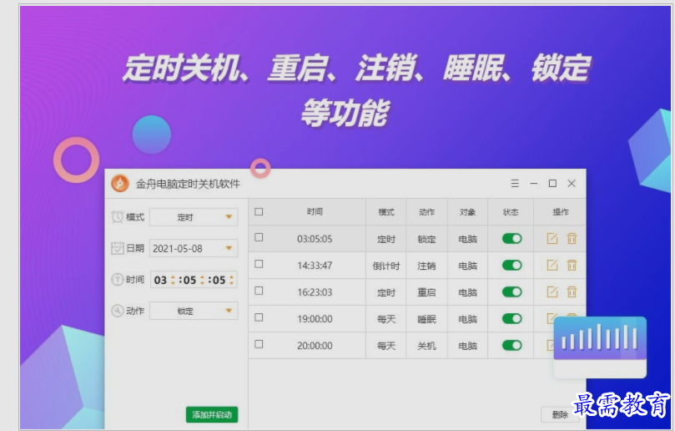Delete the 03:05:05 task via trash icon
Viewport: 675px width, 431px height.
pos(572,238)
